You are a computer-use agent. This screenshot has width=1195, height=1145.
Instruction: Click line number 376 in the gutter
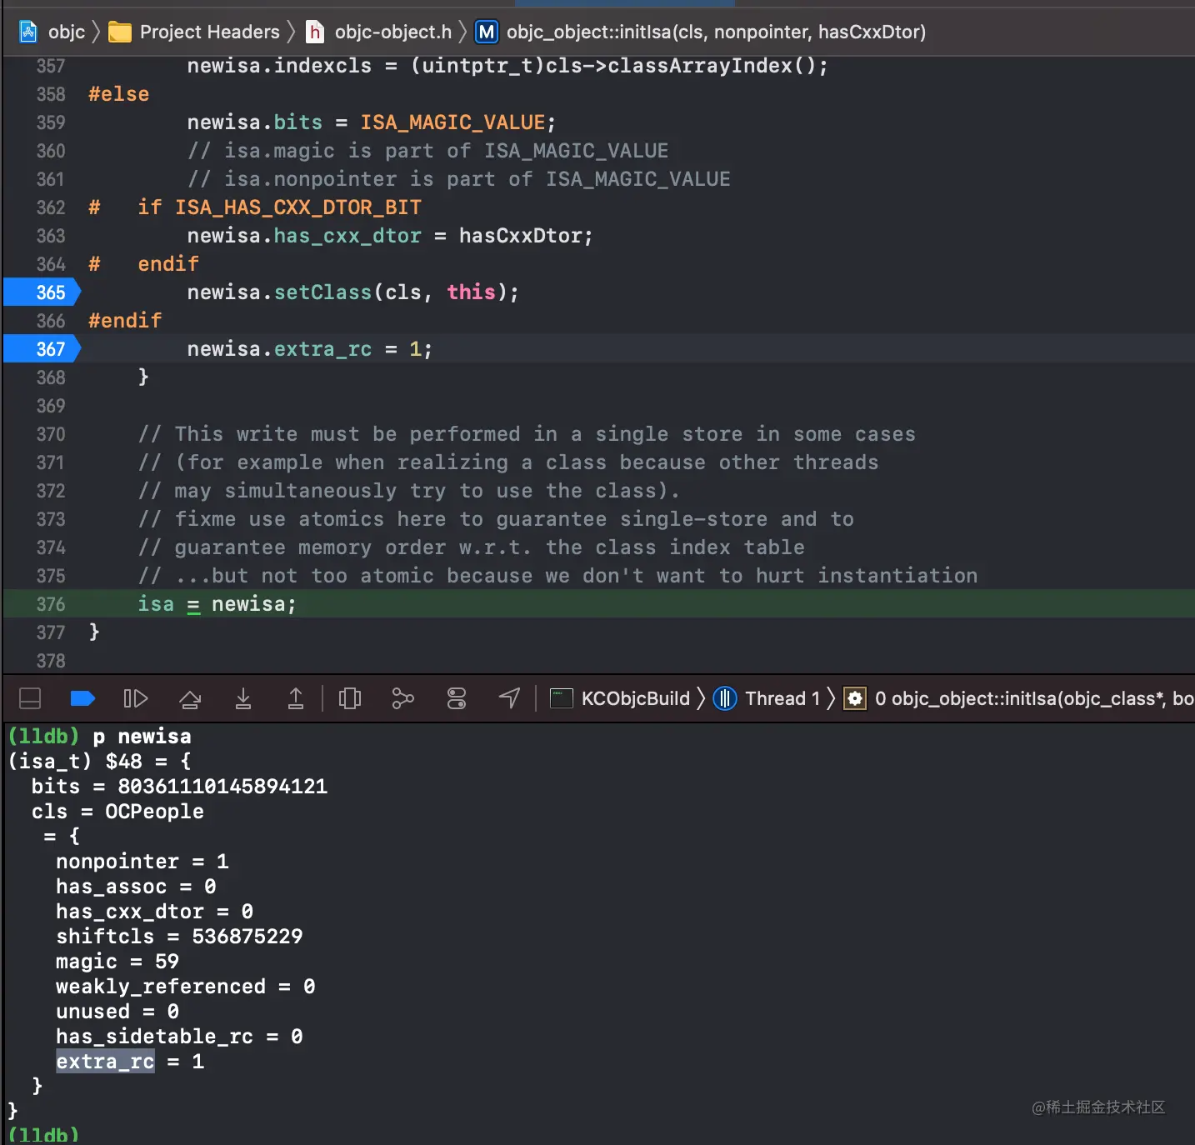pos(51,604)
